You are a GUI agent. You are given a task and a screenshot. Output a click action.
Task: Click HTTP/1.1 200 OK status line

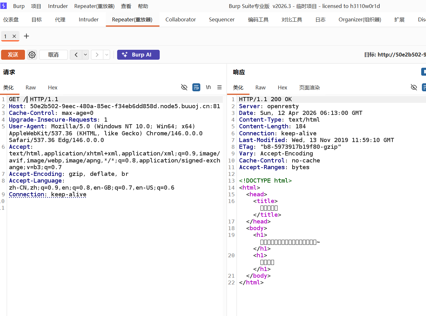pyautogui.click(x=265, y=99)
